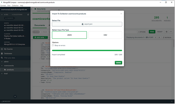The width and height of the screenshot is (175, 104).
Task: Switch to the Documents tab
Action: click(39, 25)
